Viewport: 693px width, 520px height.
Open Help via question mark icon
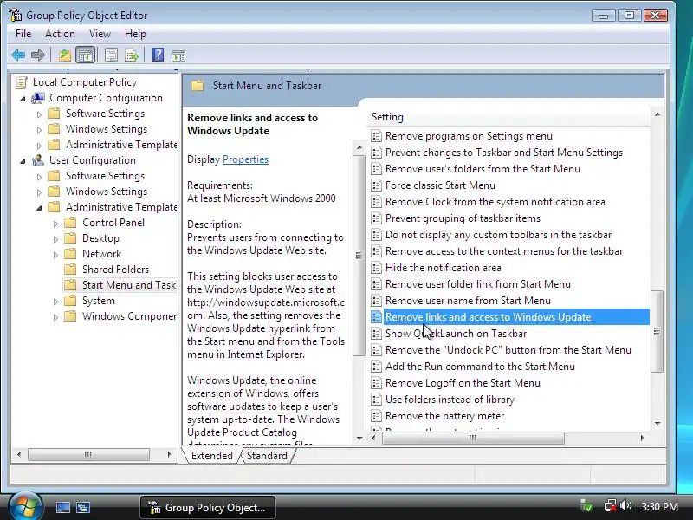click(x=158, y=55)
